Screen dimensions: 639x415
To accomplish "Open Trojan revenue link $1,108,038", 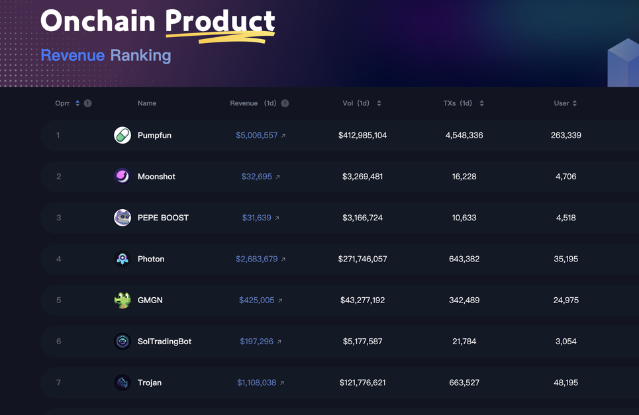I will click(256, 383).
